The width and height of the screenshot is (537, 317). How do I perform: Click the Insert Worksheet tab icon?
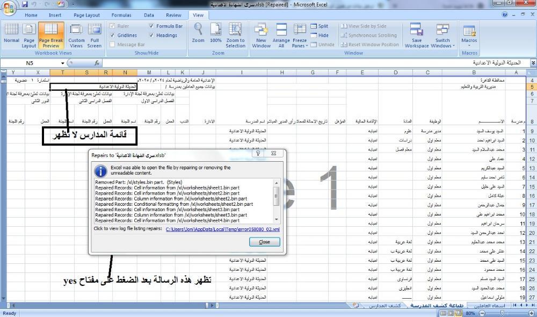point(356,305)
